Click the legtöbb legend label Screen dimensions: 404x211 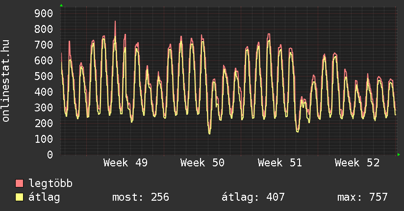(x=50, y=184)
